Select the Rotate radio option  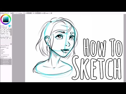point(1,53)
